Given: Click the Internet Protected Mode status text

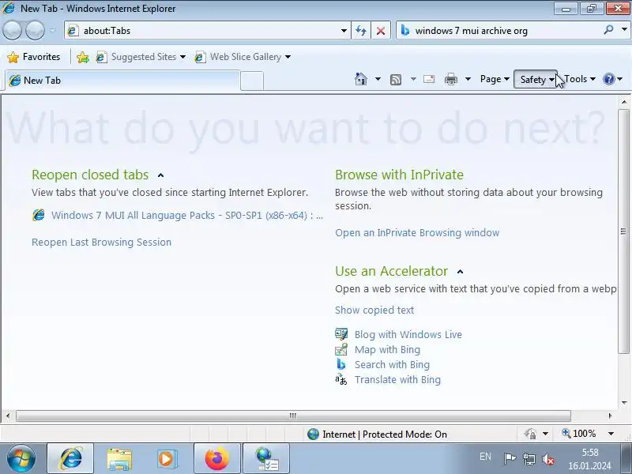Looking at the screenshot, I should click(x=385, y=434).
